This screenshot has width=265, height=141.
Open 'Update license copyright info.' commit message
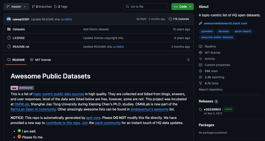(103, 38)
